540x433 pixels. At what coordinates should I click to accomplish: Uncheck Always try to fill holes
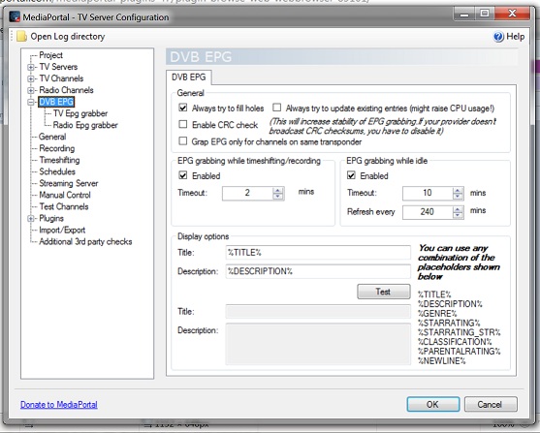(183, 108)
